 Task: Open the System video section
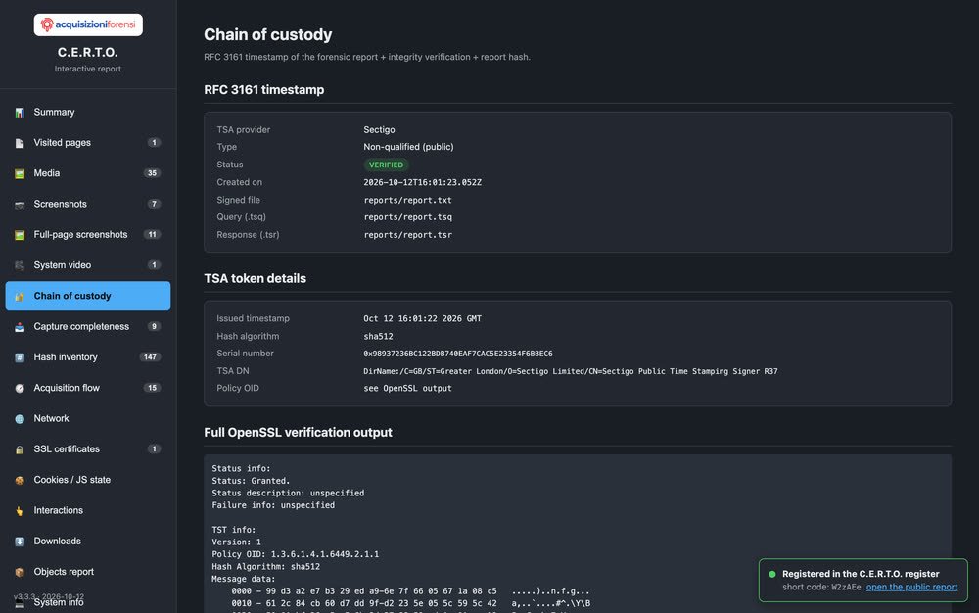(88, 264)
